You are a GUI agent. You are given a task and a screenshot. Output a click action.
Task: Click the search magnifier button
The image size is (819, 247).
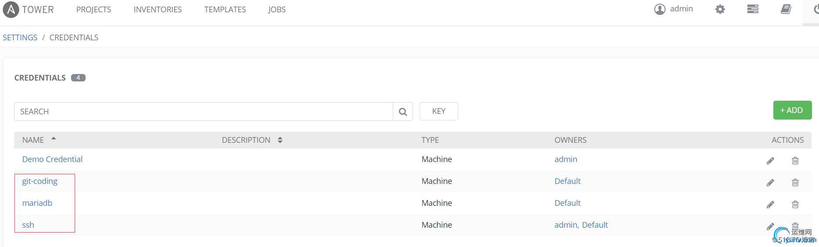tap(403, 112)
